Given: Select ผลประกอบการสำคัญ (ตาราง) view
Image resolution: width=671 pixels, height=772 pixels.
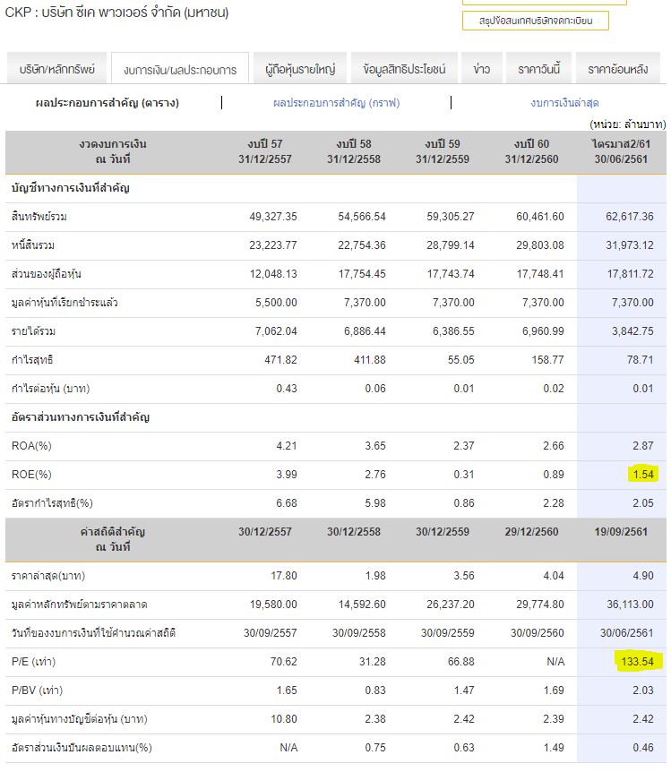Looking at the screenshot, I should click(108, 103).
